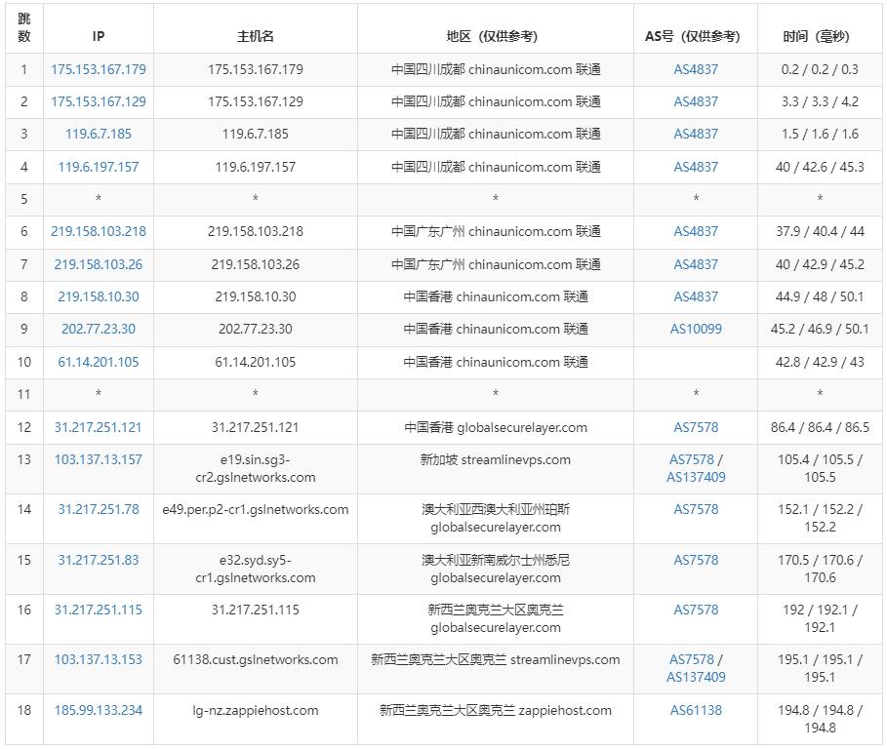Open the AS61138 link
The height and width of the screenshot is (749, 887).
tap(696, 710)
